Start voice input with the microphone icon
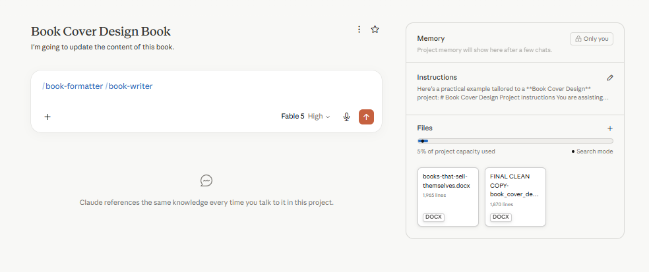The image size is (649, 272). tap(347, 117)
